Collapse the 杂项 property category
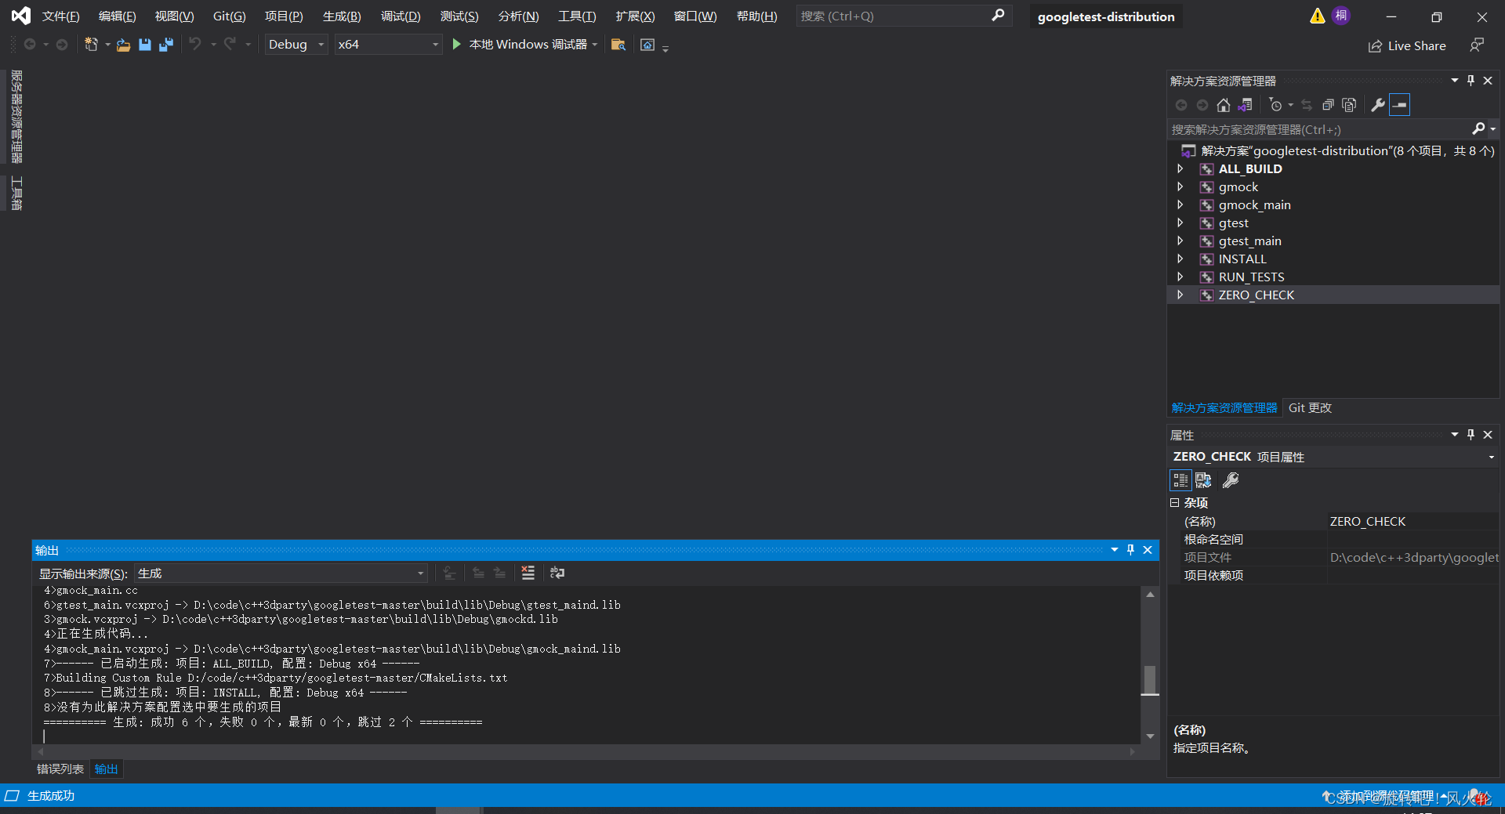This screenshot has height=814, width=1505. pyautogui.click(x=1175, y=503)
